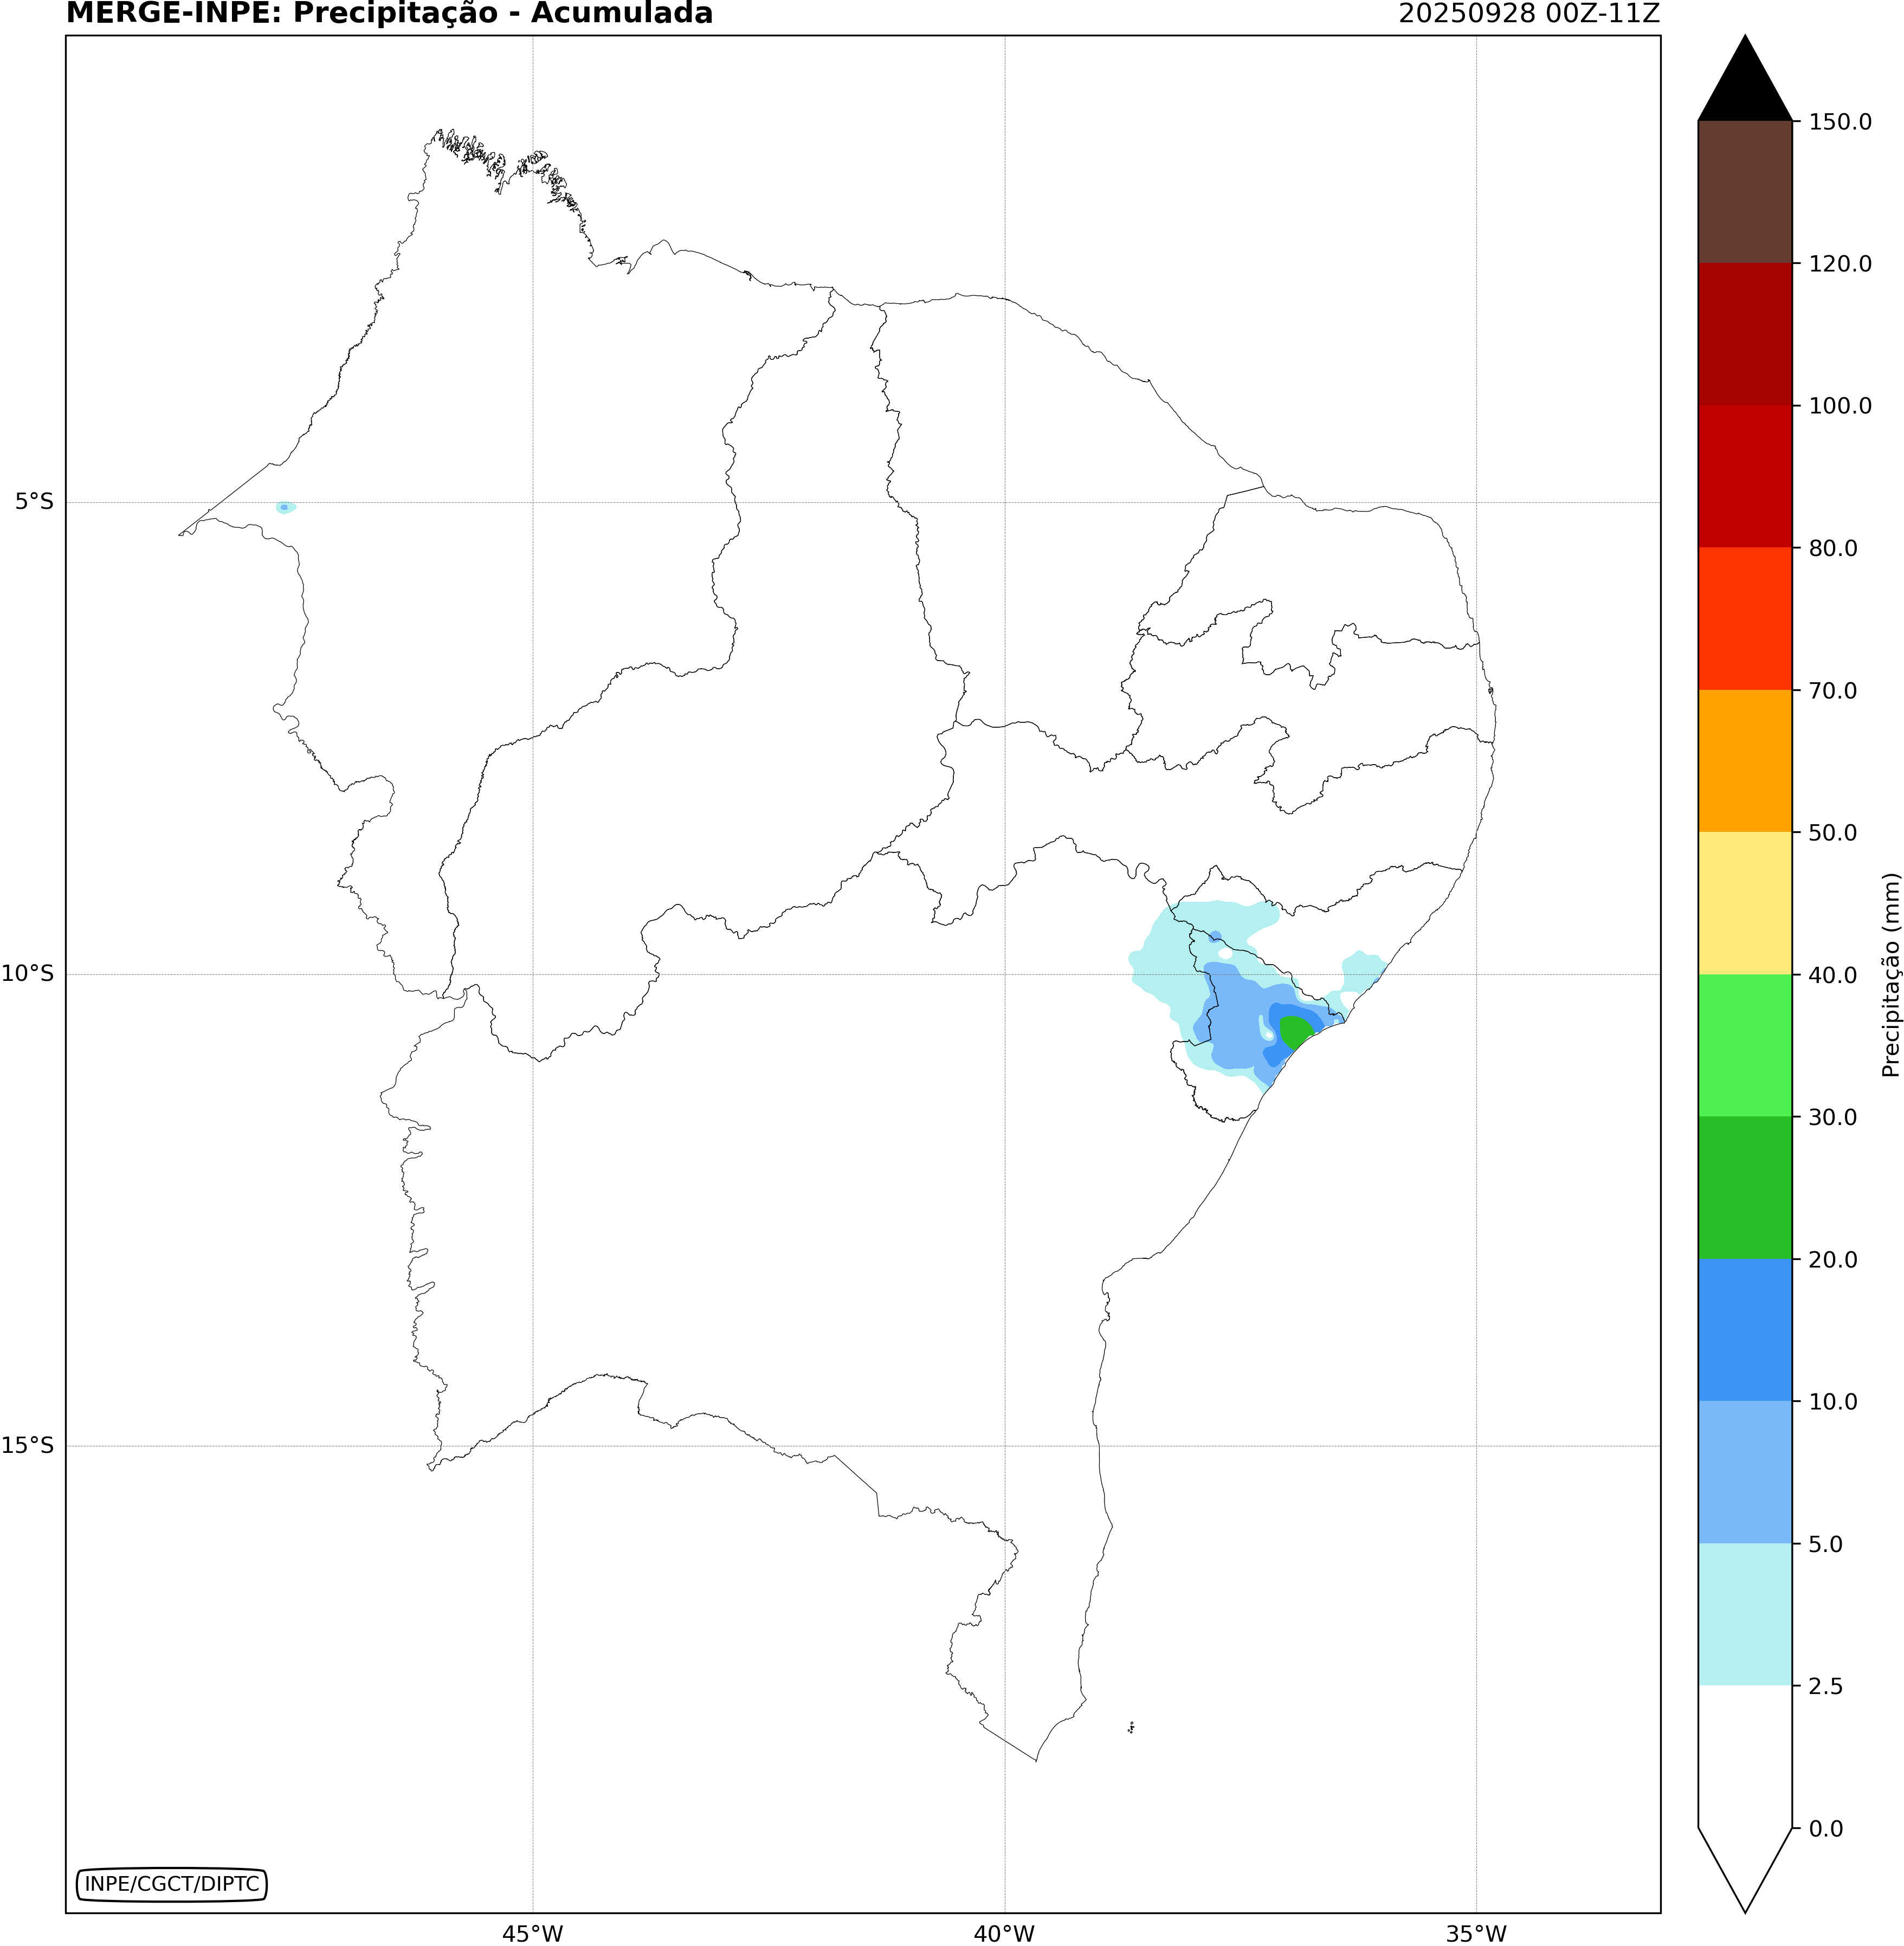Click the 15°S latitude axis label
Viewport: 1904px width, 1946px height.
(28, 1445)
